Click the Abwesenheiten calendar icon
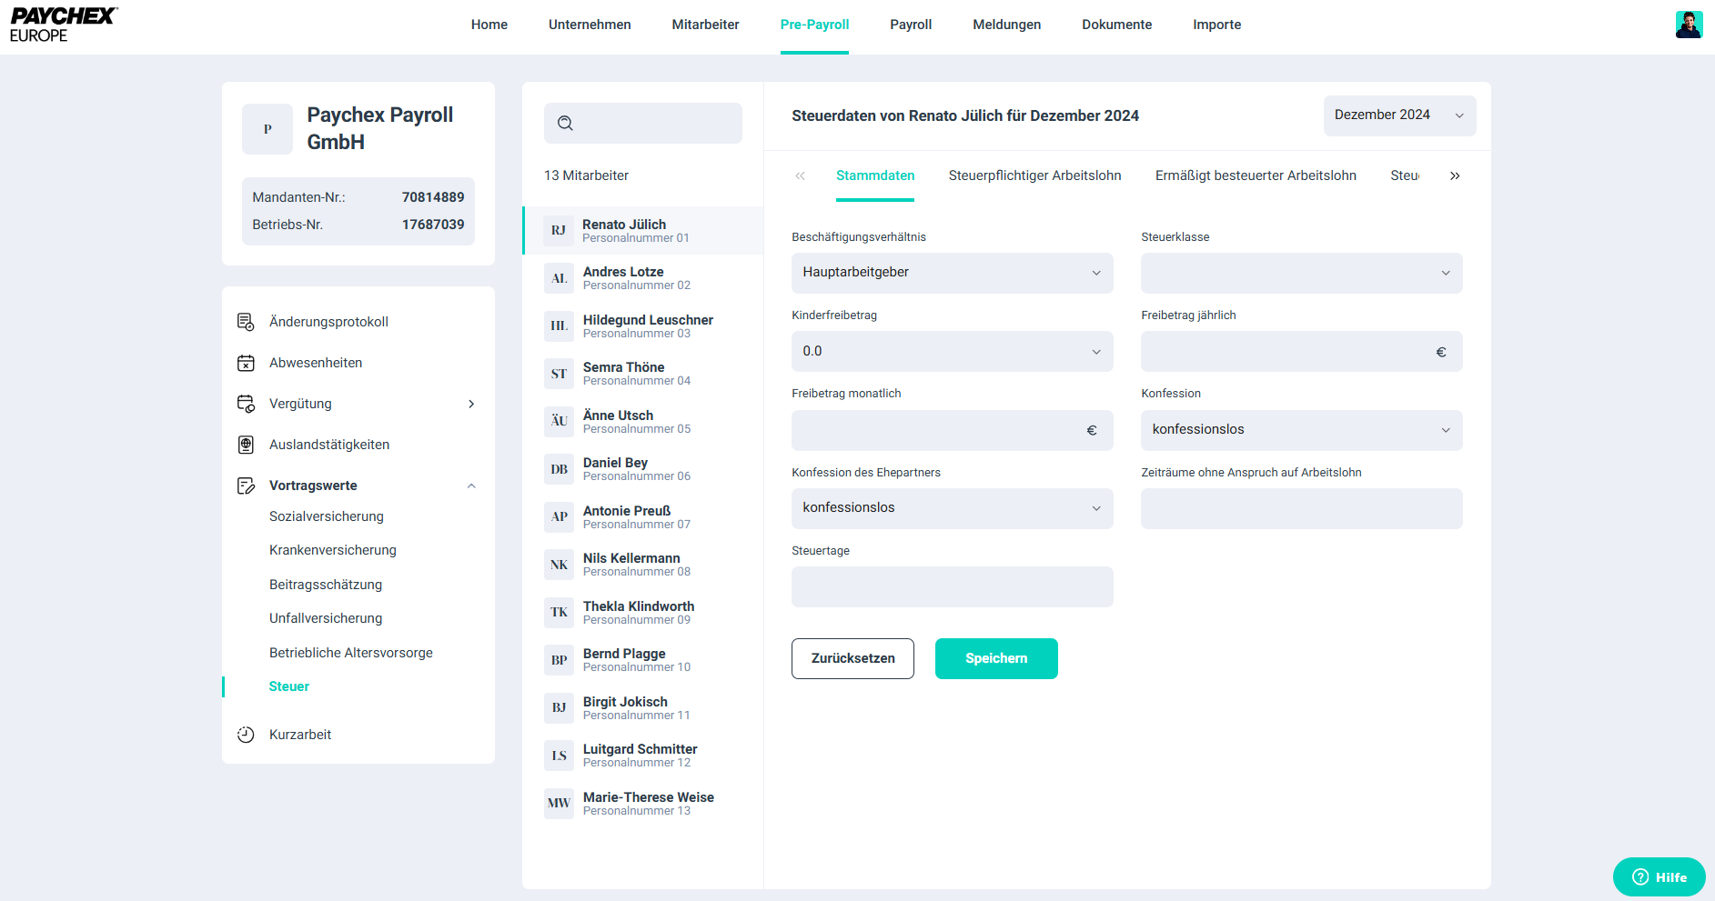Viewport: 1715px width, 901px height. tap(246, 363)
